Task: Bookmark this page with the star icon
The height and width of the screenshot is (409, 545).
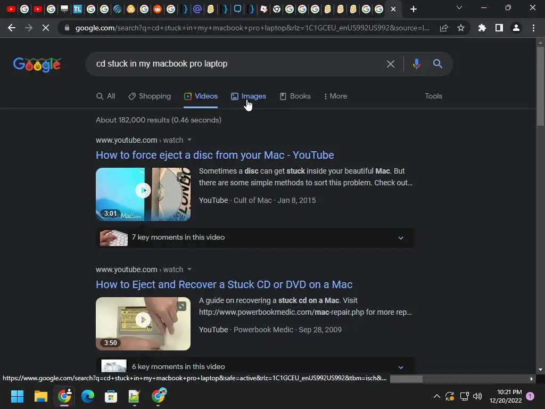Action: pyautogui.click(x=461, y=28)
